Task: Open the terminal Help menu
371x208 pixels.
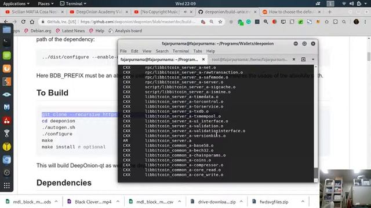Action: [x=210, y=51]
